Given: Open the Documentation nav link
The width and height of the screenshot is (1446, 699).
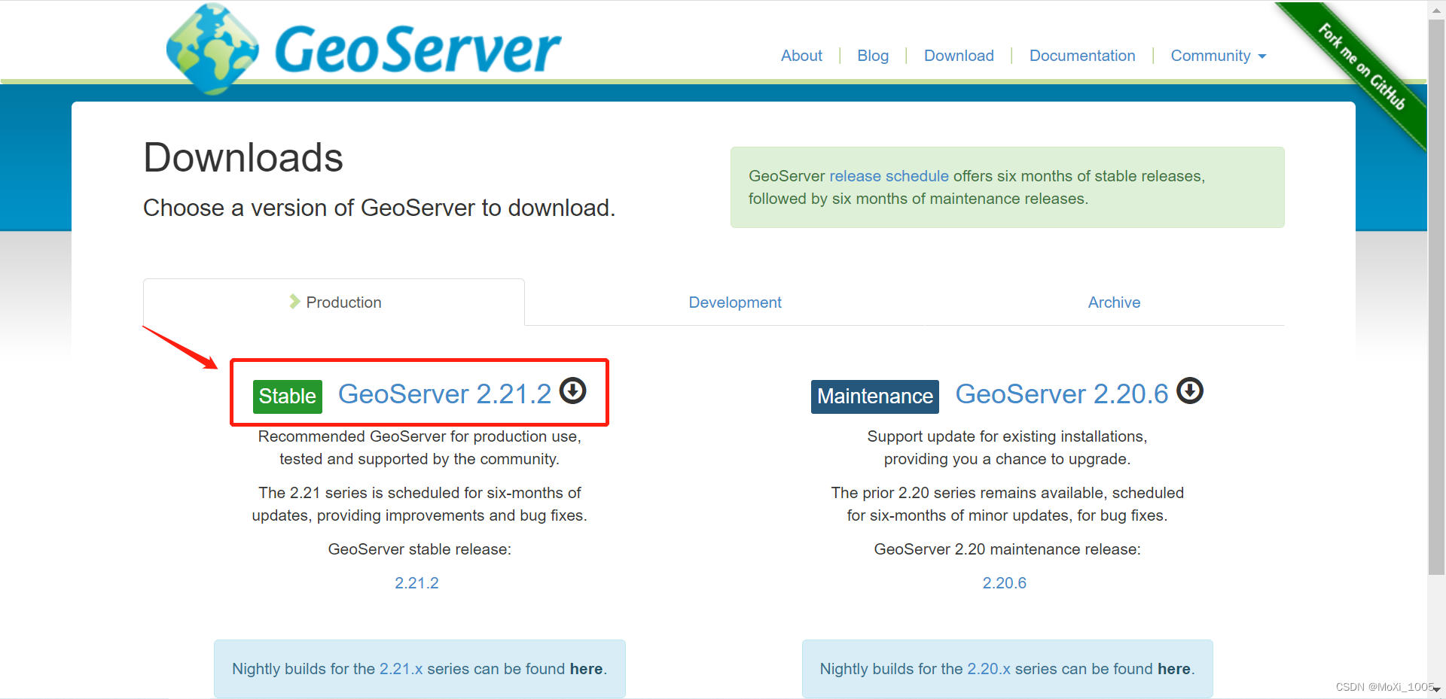Looking at the screenshot, I should point(1082,56).
